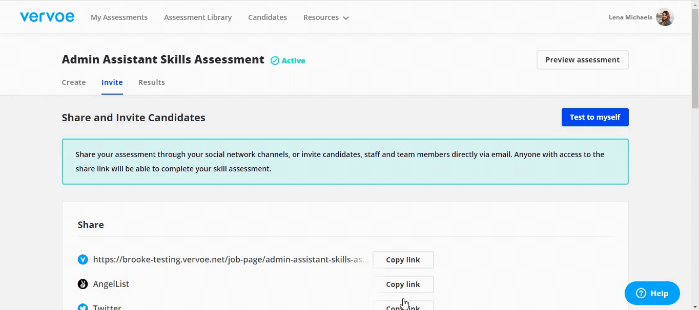This screenshot has width=699, height=310.
Task: Click the Twitter bird icon
Action: tap(83, 307)
